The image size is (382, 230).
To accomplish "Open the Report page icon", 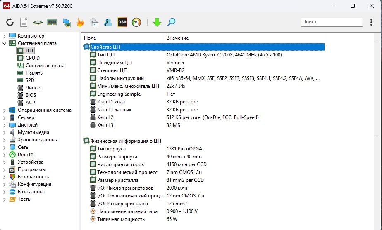I will [x=24, y=22].
